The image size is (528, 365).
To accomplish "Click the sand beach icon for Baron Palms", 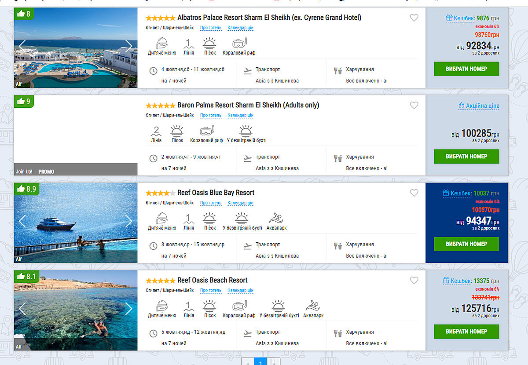I will coord(177,131).
